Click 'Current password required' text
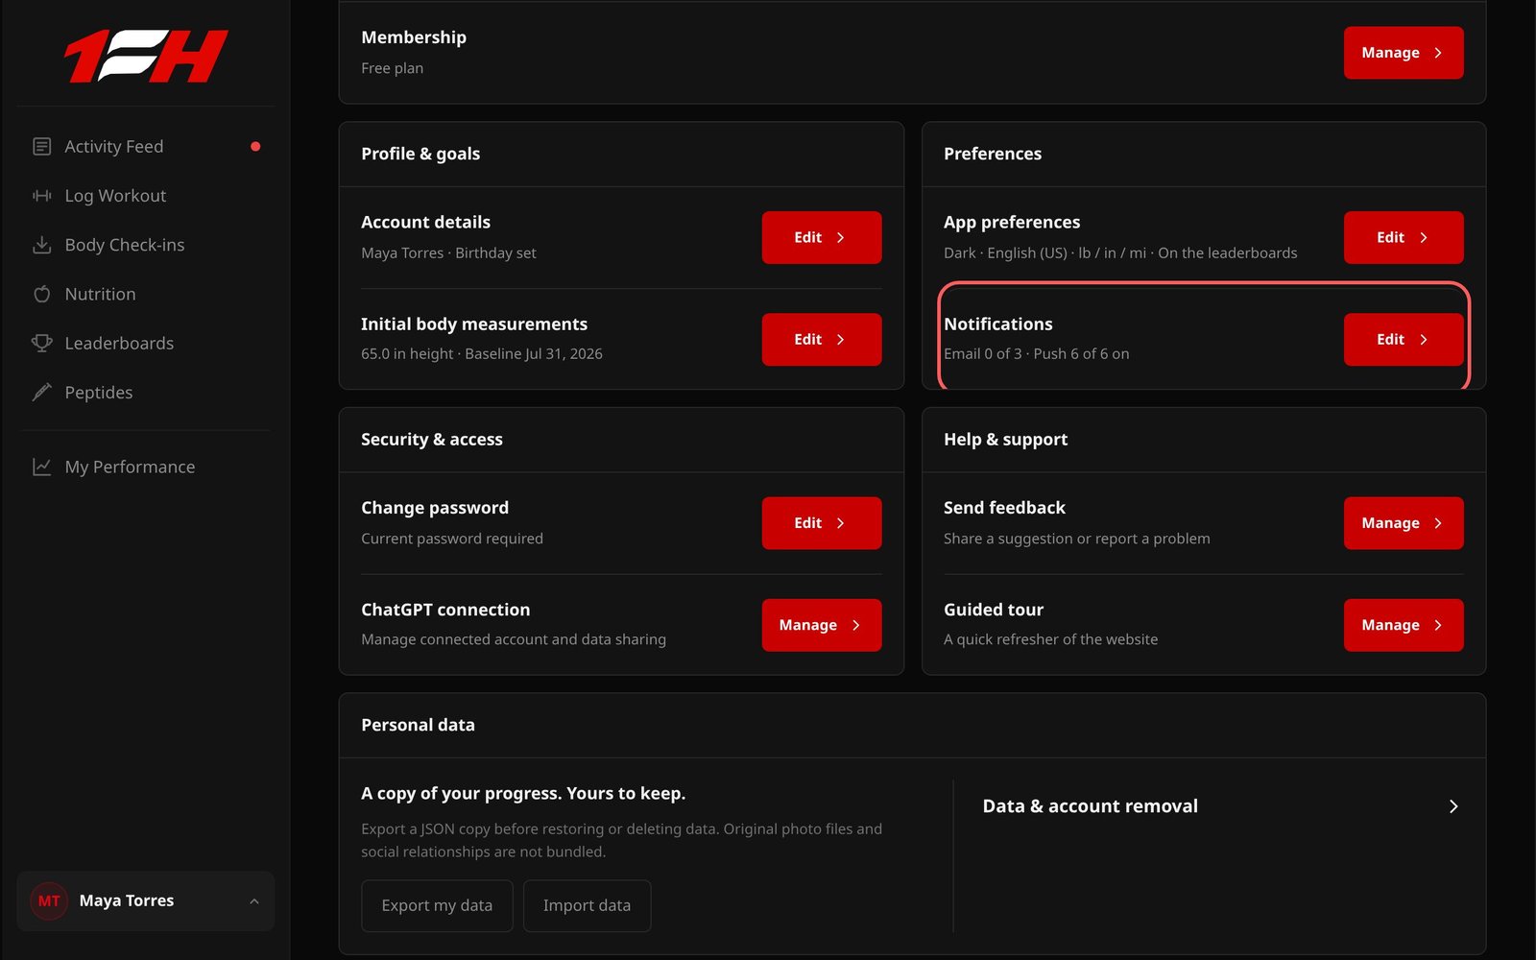 tap(452, 539)
